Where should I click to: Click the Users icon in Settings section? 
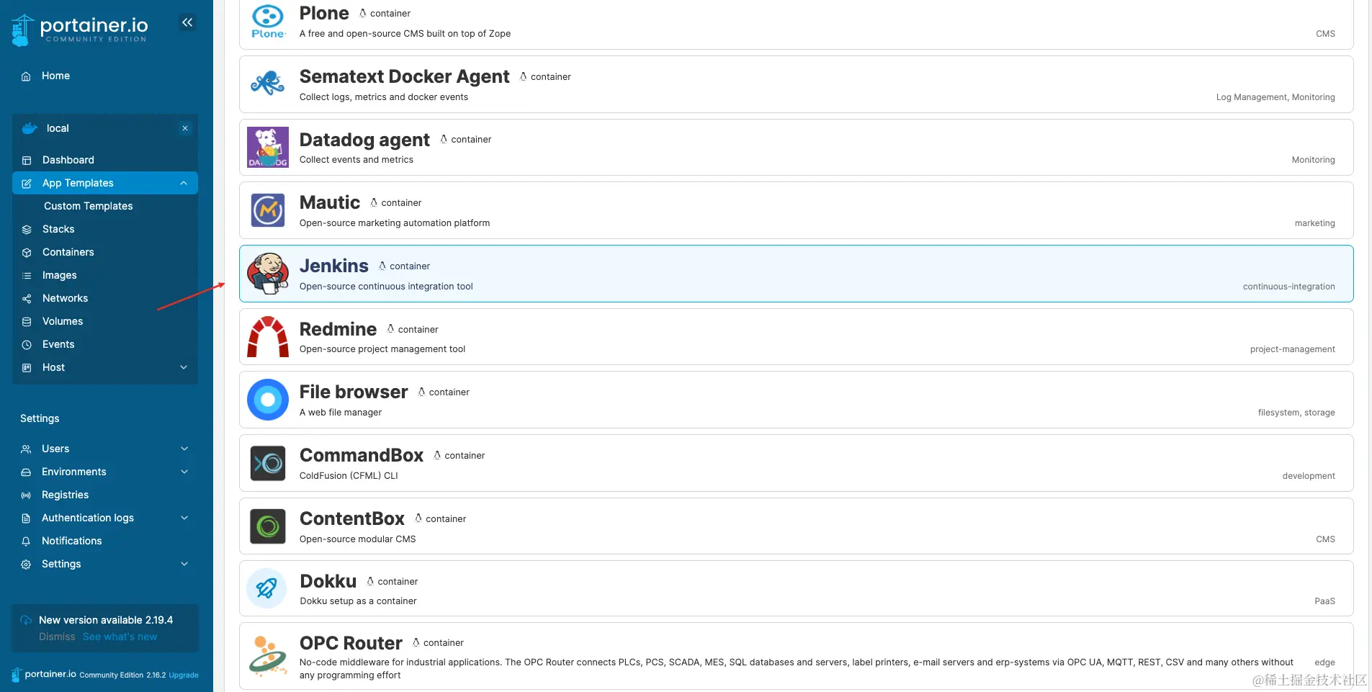click(26, 449)
